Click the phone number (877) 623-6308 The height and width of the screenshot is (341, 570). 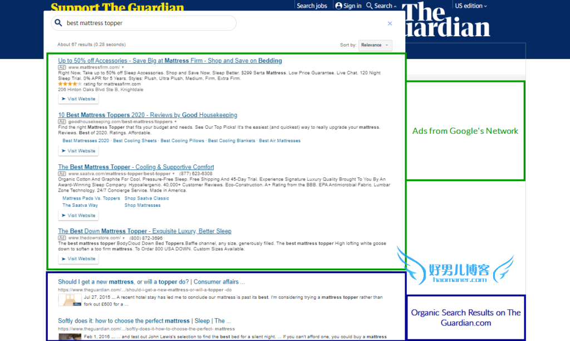195,174
